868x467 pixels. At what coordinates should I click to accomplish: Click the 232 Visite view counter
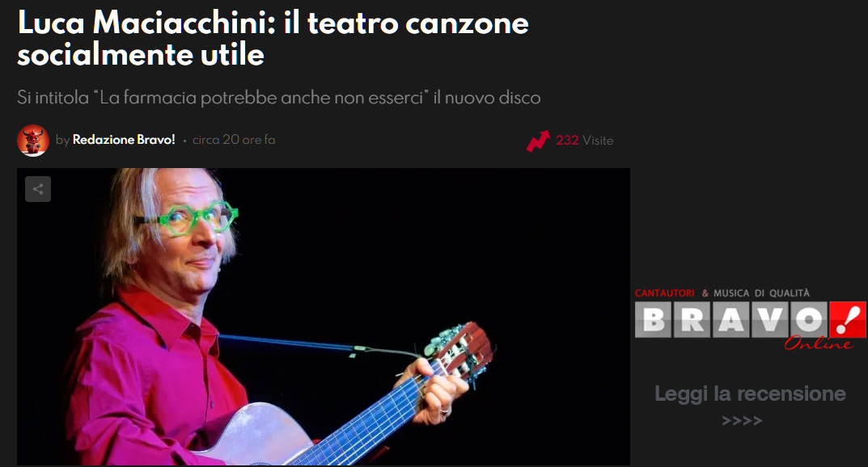point(585,141)
